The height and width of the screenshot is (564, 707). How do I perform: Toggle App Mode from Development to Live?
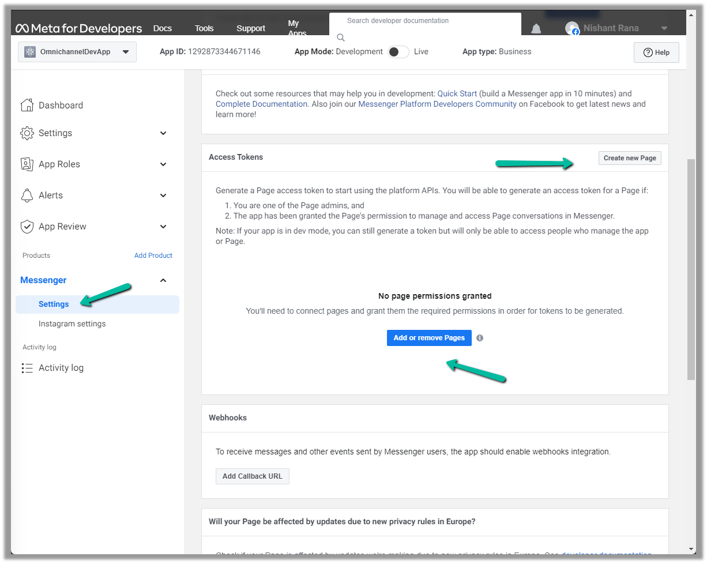[398, 52]
